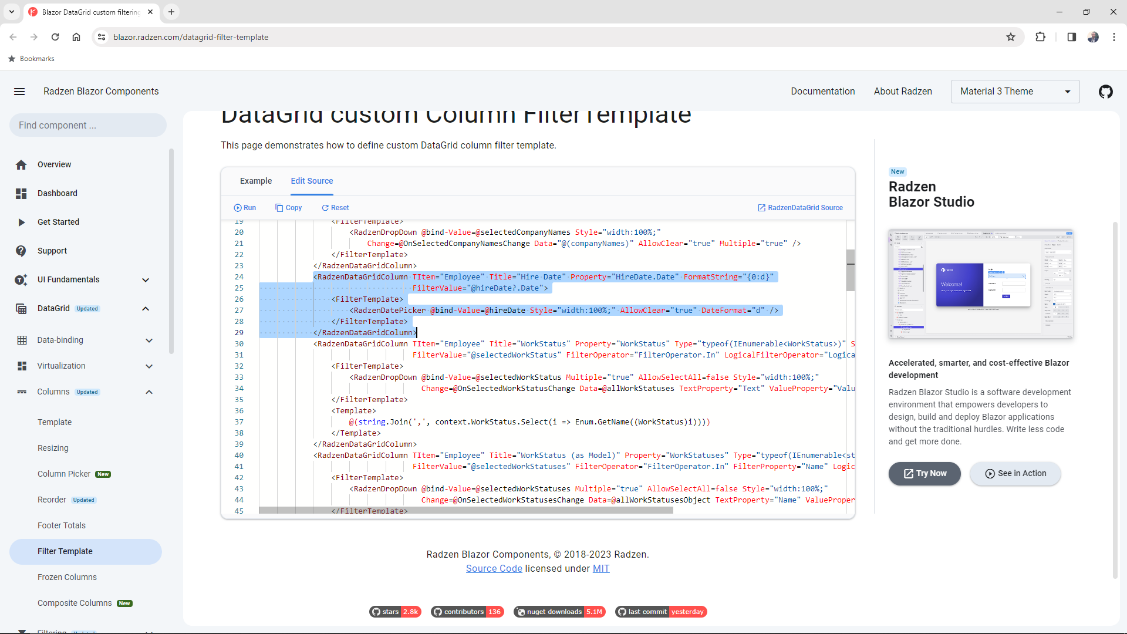Screen dimensions: 1127x634
Task: Click the Radzen Blazor Studio screenshot thumbnail
Action: [981, 284]
